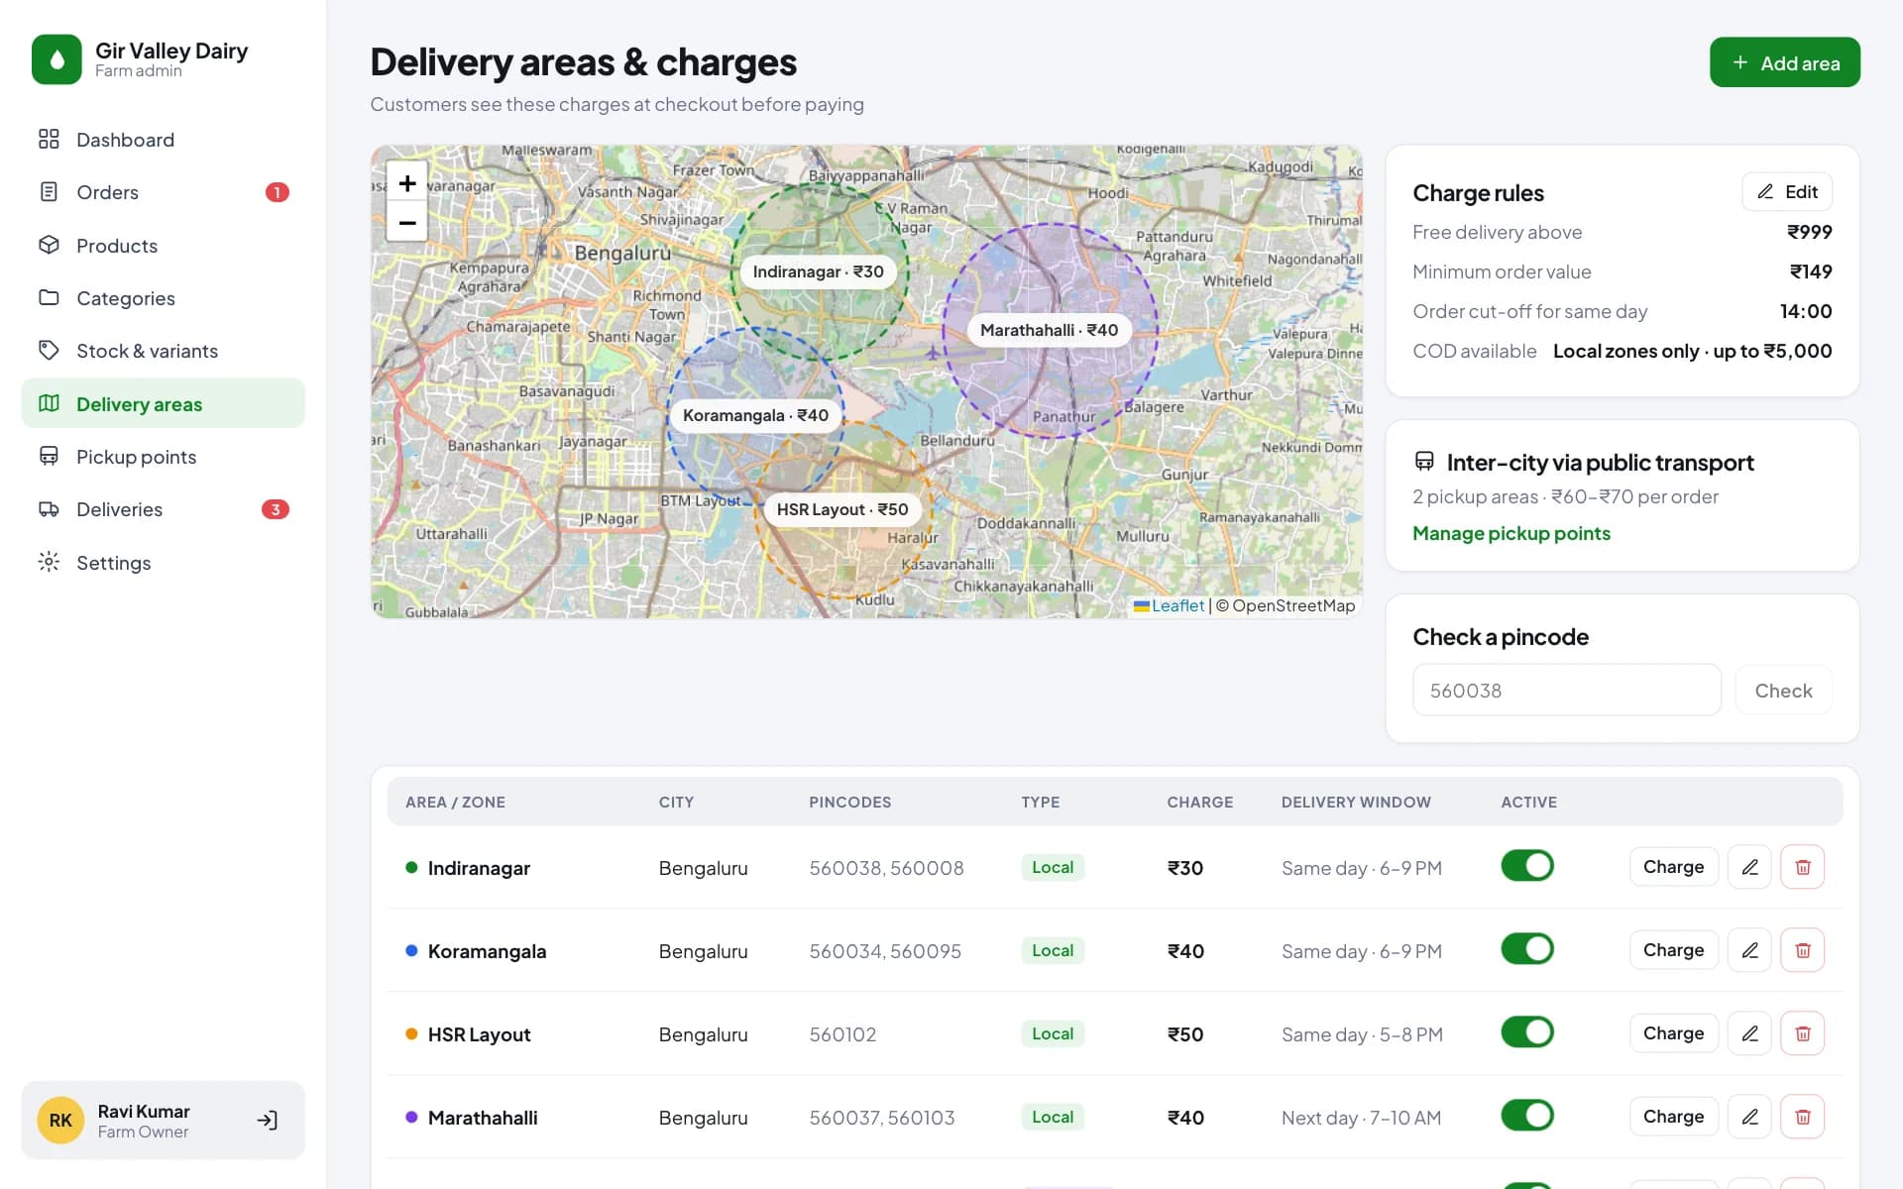The width and height of the screenshot is (1903, 1189).
Task: Click the Gir Valley Dairy droplet logo
Action: [56, 59]
